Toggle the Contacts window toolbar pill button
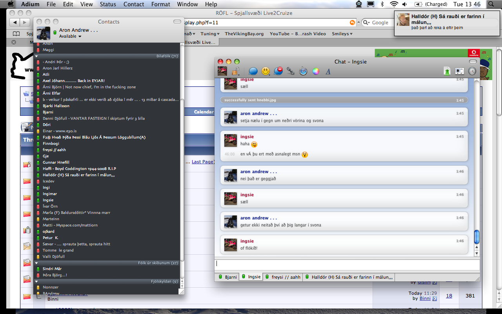This screenshot has width=502, height=314. [177, 22]
